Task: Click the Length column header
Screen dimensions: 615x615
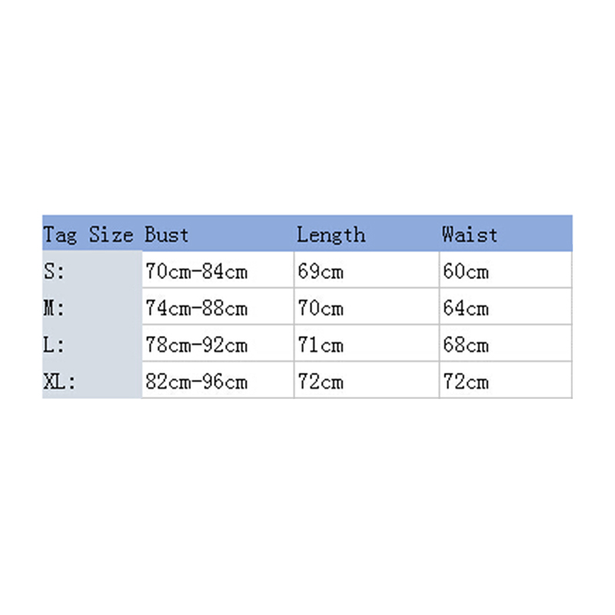Action: point(331,234)
